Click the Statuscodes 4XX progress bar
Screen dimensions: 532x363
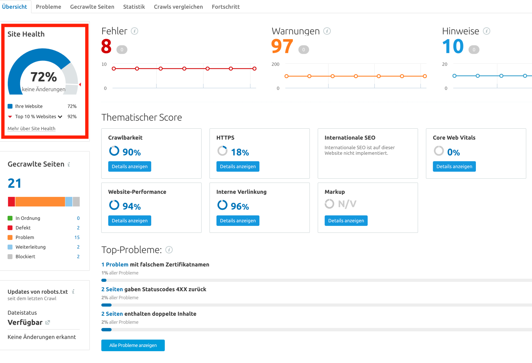coord(317,305)
